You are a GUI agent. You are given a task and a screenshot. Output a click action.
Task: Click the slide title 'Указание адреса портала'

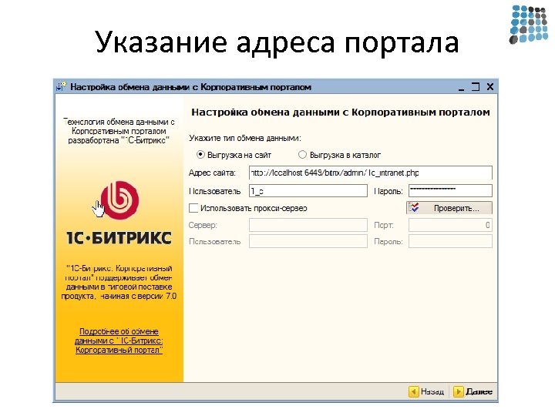[277, 42]
